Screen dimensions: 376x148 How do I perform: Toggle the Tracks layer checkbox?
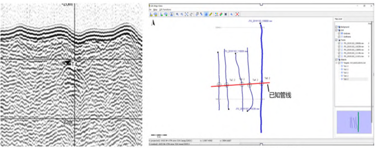(x=336, y=40)
